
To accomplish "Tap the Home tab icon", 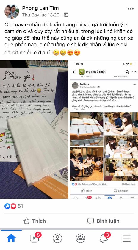I will click(x=11, y=238).
